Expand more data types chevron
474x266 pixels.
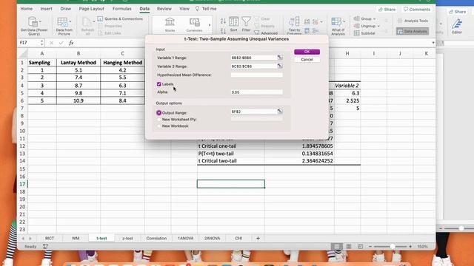[210, 25]
